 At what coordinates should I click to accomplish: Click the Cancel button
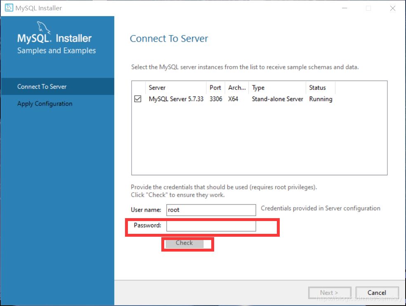click(377, 292)
